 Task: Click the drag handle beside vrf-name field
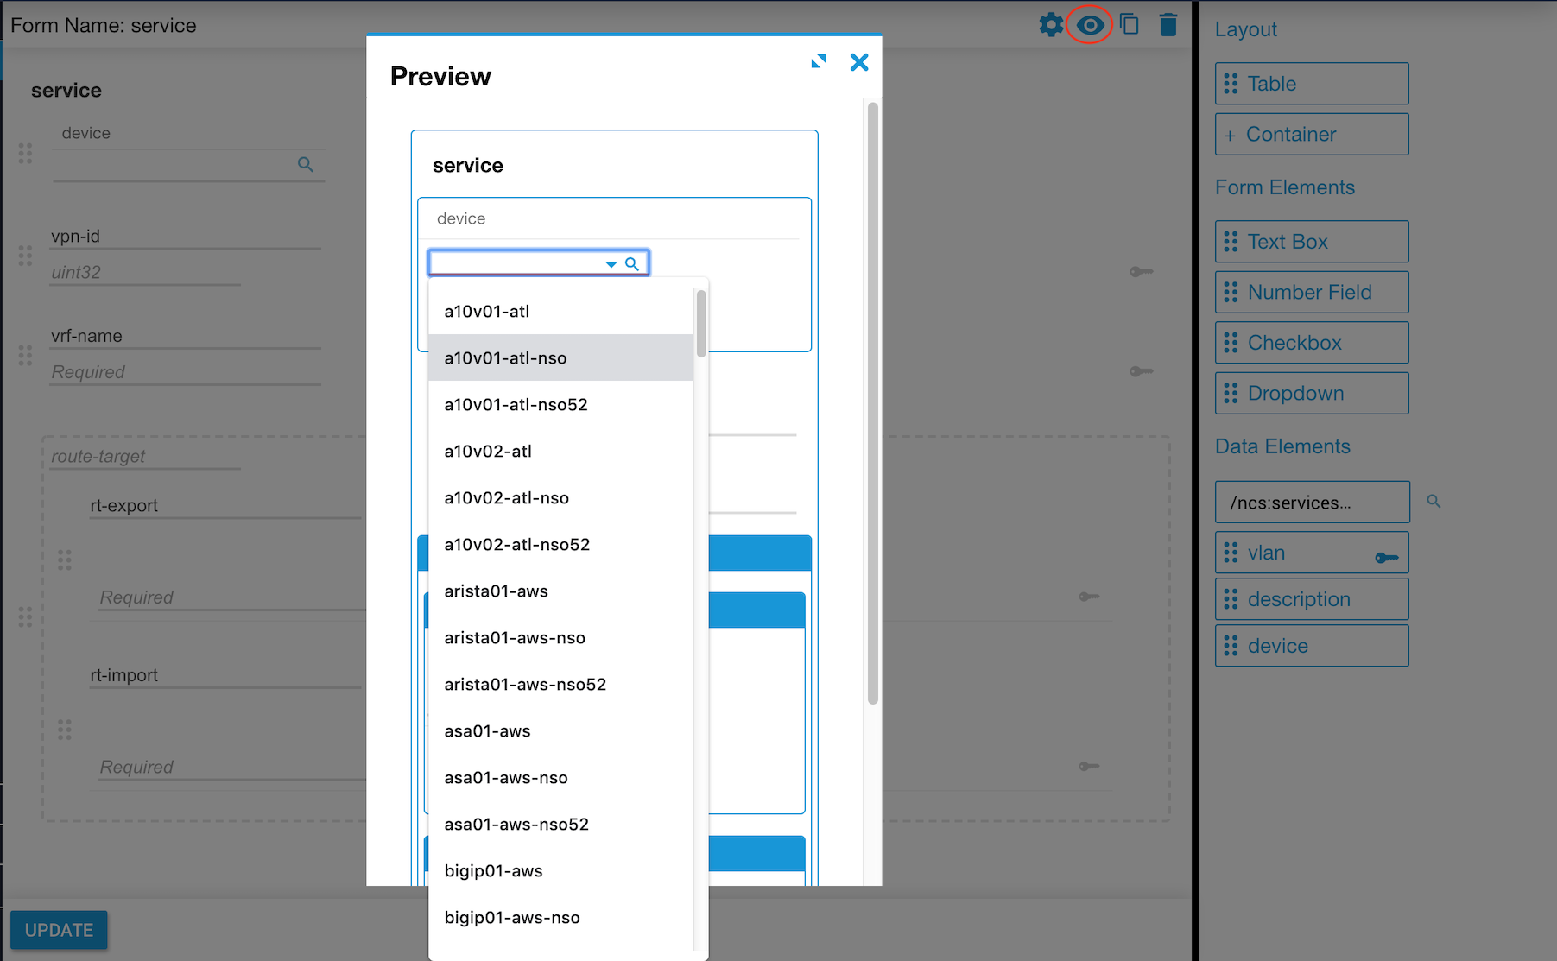click(25, 356)
